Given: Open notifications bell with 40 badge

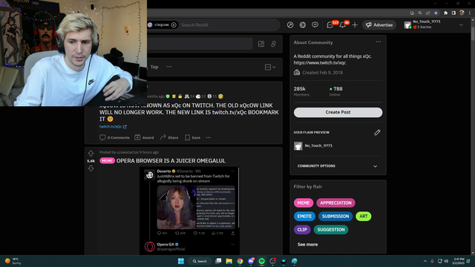Looking at the screenshot, I should click(x=343, y=24).
